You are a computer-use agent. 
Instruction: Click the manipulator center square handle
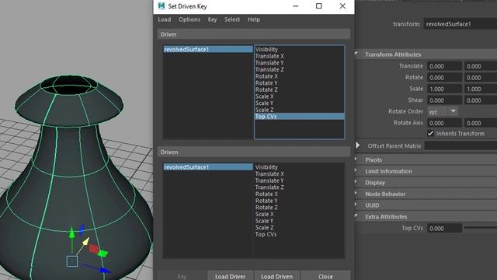[72, 261]
